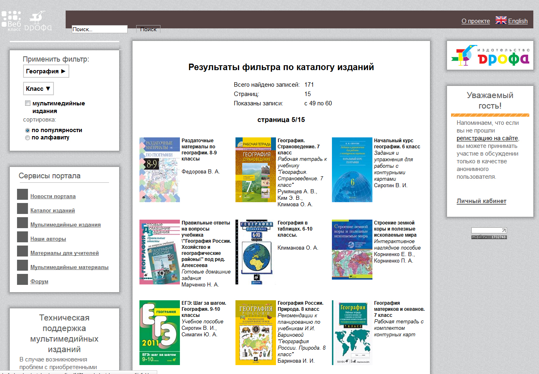Select sorting по алфавиту
539x374 pixels.
pyautogui.click(x=28, y=138)
